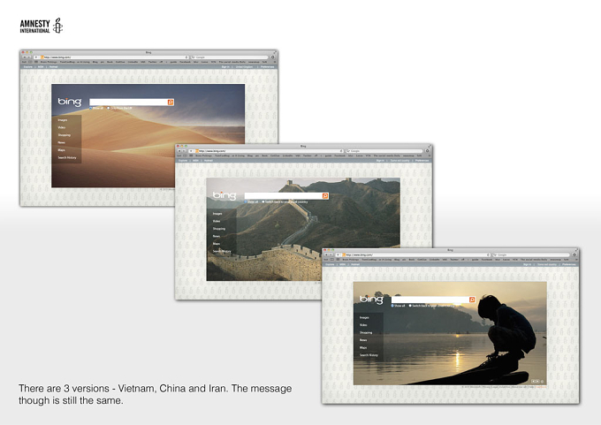Open Shopping in the desert window sidebar
Viewport: 601px width, 425px height.
point(64,135)
